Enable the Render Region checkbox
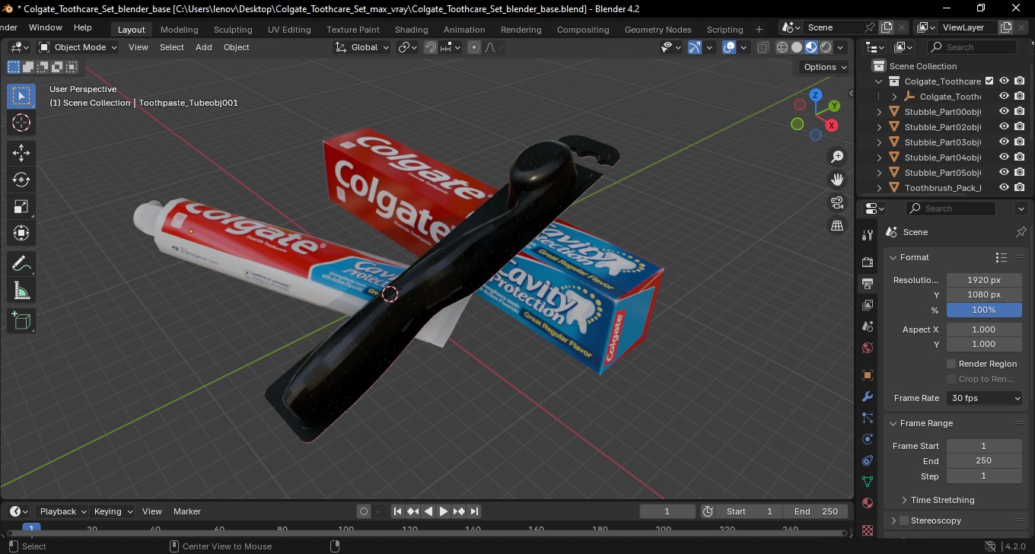This screenshot has height=554, width=1035. (951, 364)
